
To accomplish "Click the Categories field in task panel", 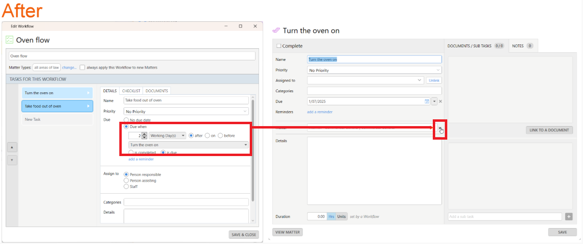I will (374, 91).
